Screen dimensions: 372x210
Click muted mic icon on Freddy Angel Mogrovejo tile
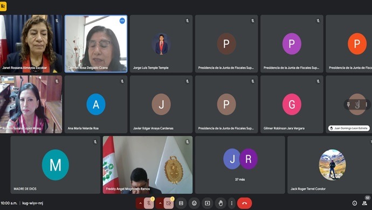[x=188, y=142]
